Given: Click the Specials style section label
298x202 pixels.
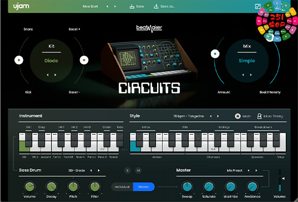Looking at the screenshot, I should (x=257, y=157).
